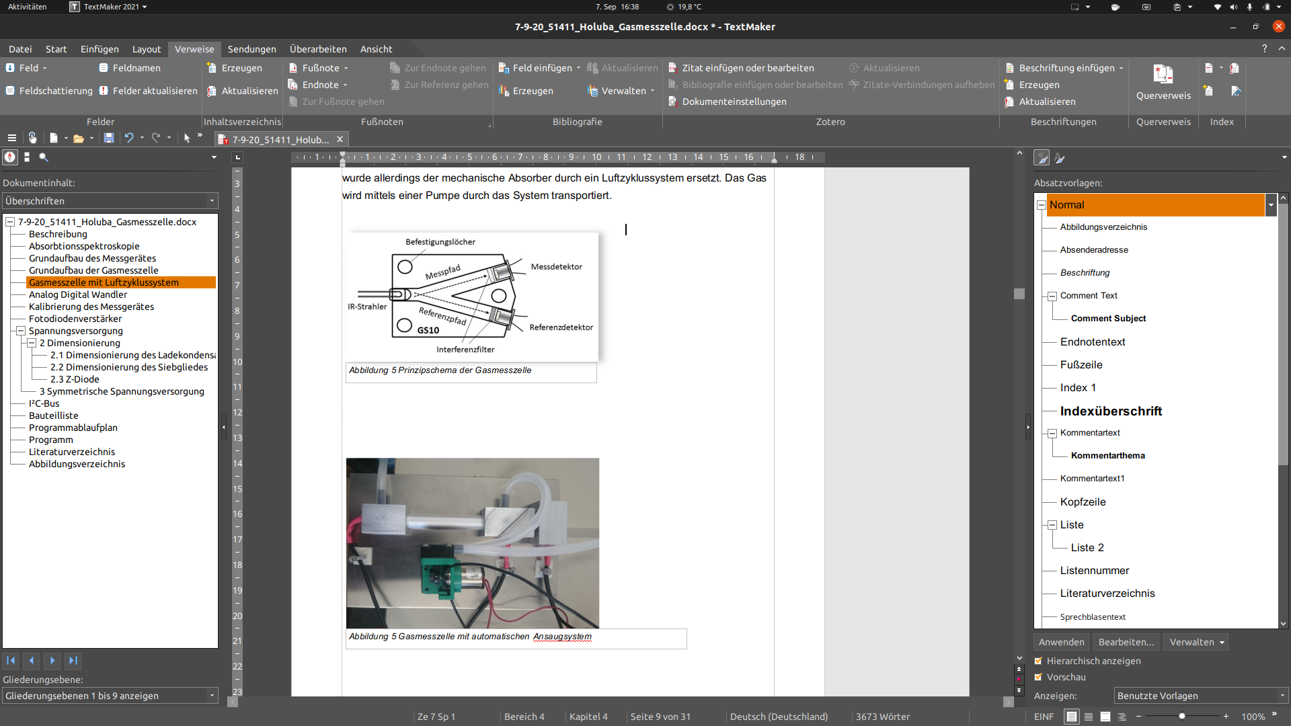Toggle Hierarchisch anzeigen checkbox
Image resolution: width=1291 pixels, height=726 pixels.
pyautogui.click(x=1039, y=659)
